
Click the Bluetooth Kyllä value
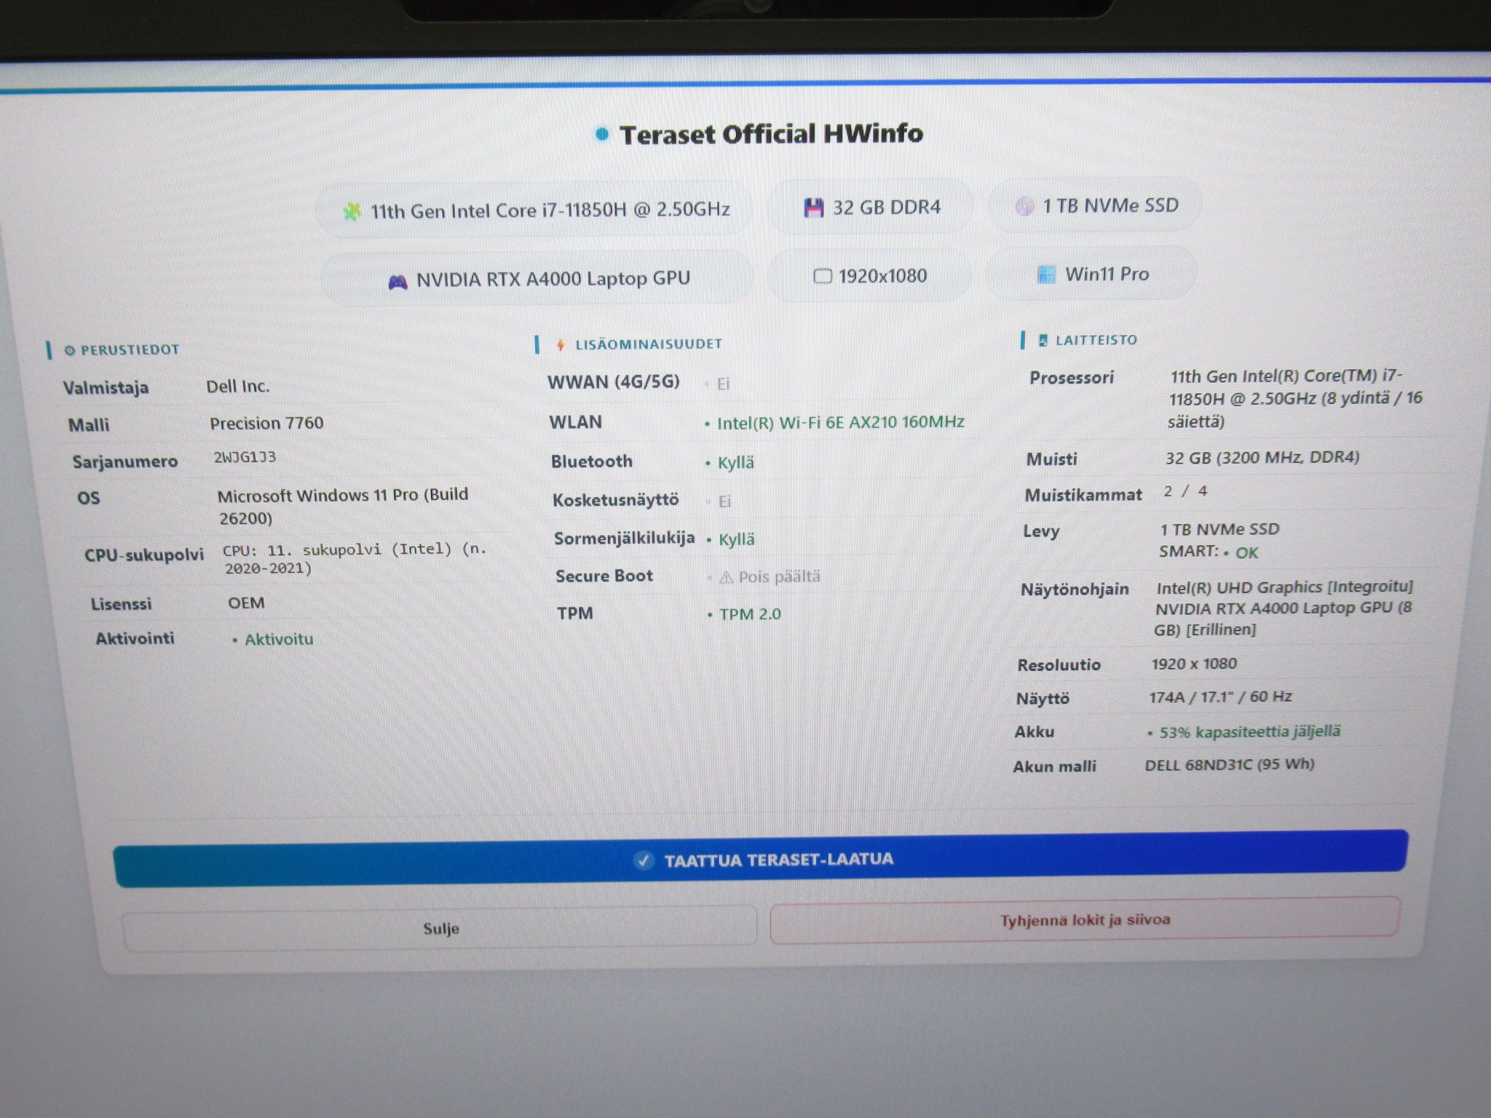tap(735, 463)
